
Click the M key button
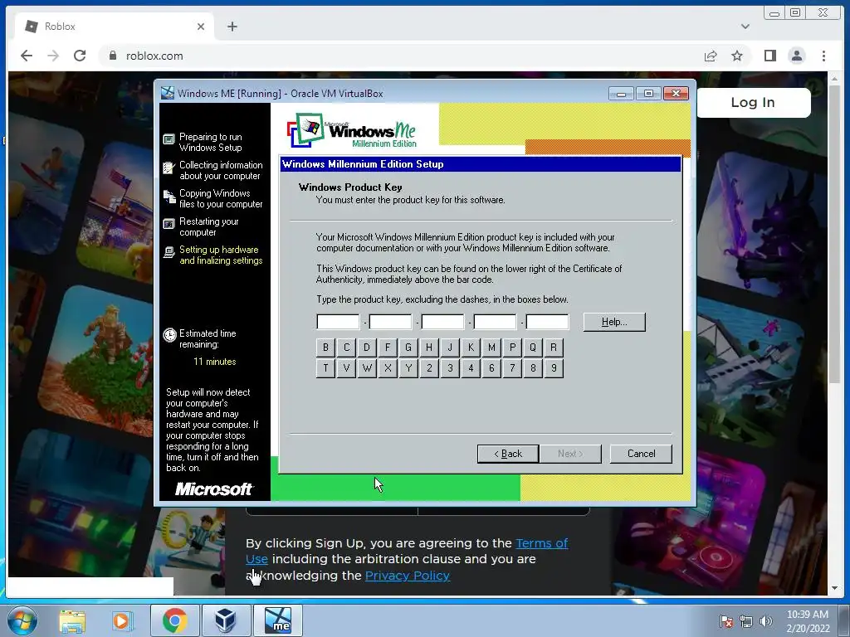pos(491,348)
